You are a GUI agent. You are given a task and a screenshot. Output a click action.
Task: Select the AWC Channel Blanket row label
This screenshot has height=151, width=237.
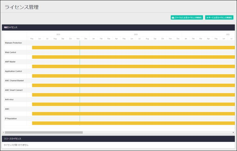tap(14, 81)
